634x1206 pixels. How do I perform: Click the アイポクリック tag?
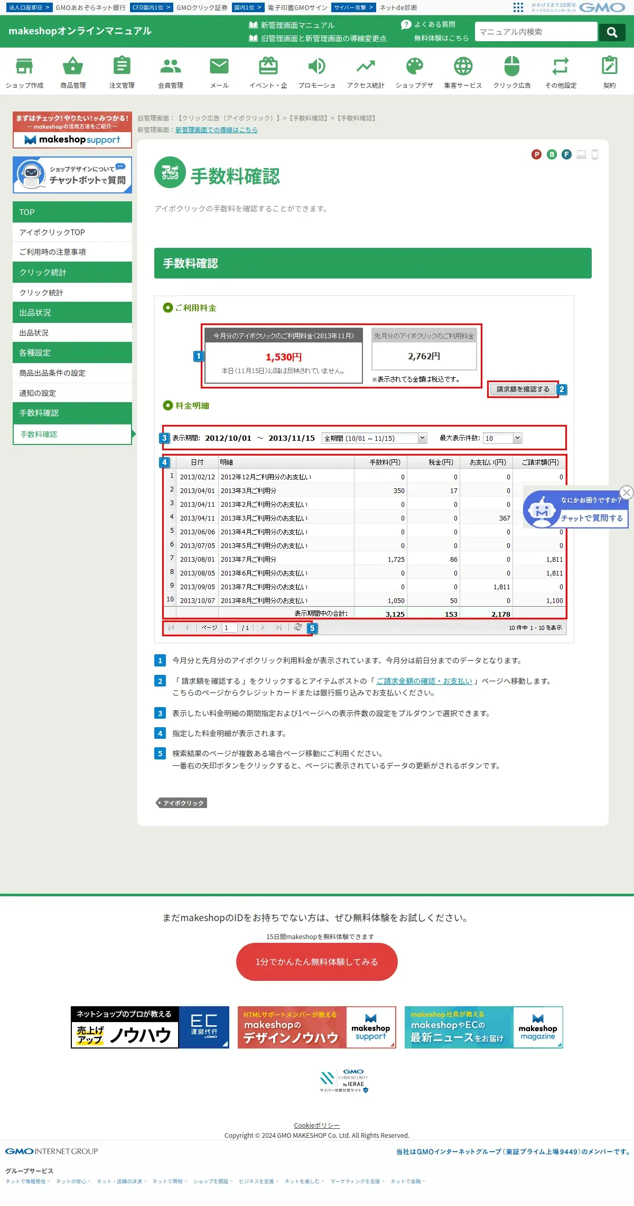[181, 803]
